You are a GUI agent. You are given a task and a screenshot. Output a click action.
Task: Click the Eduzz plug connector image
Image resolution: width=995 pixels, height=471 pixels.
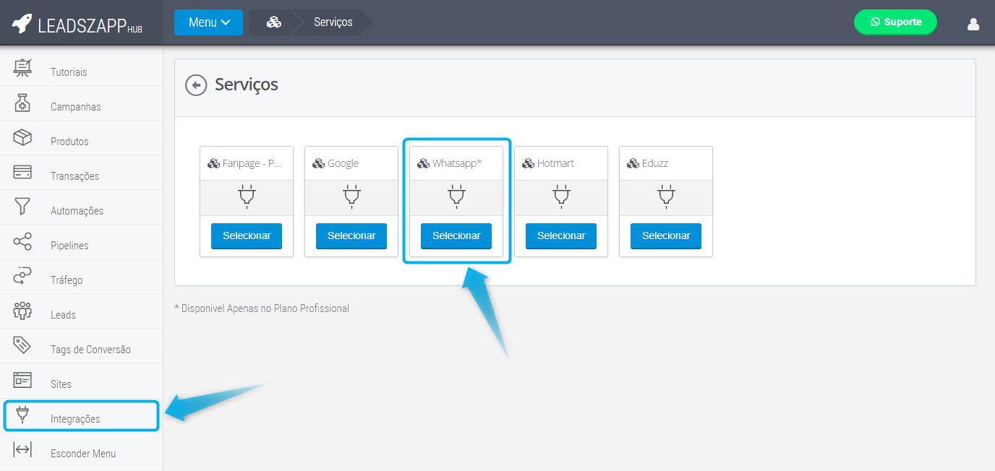point(666,196)
